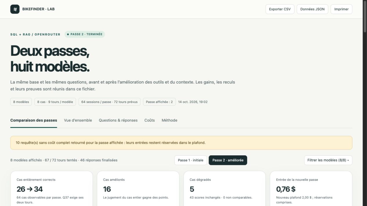Viewport: 367px width, 206px height.
Task: Open the Méthode tab
Action: click(x=169, y=120)
